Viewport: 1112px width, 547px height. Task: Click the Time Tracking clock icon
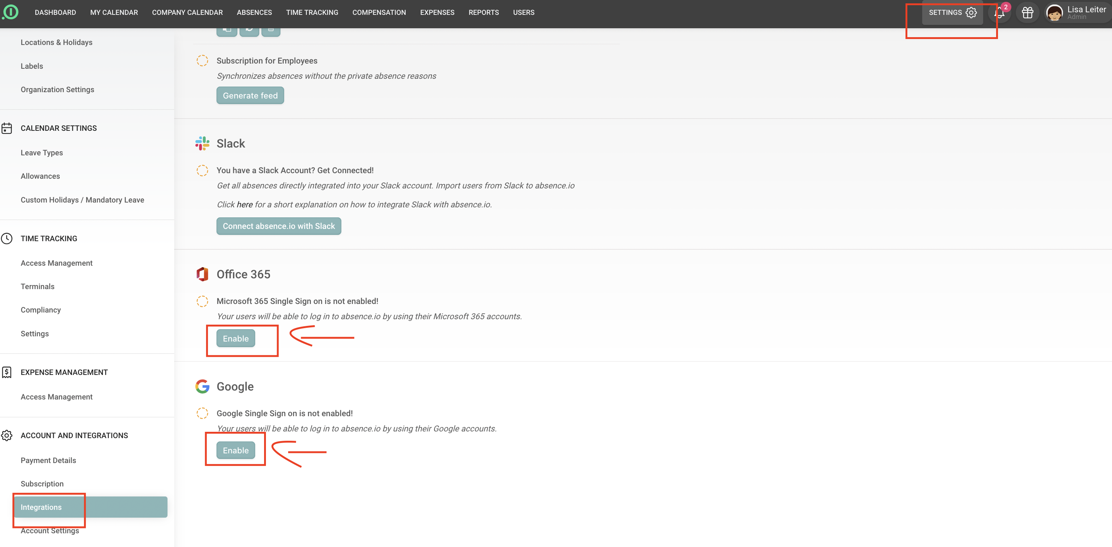pyautogui.click(x=6, y=239)
